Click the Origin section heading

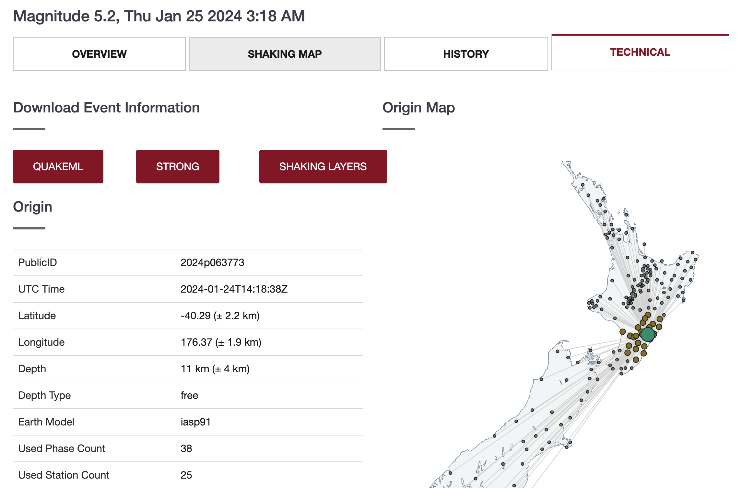coord(32,207)
